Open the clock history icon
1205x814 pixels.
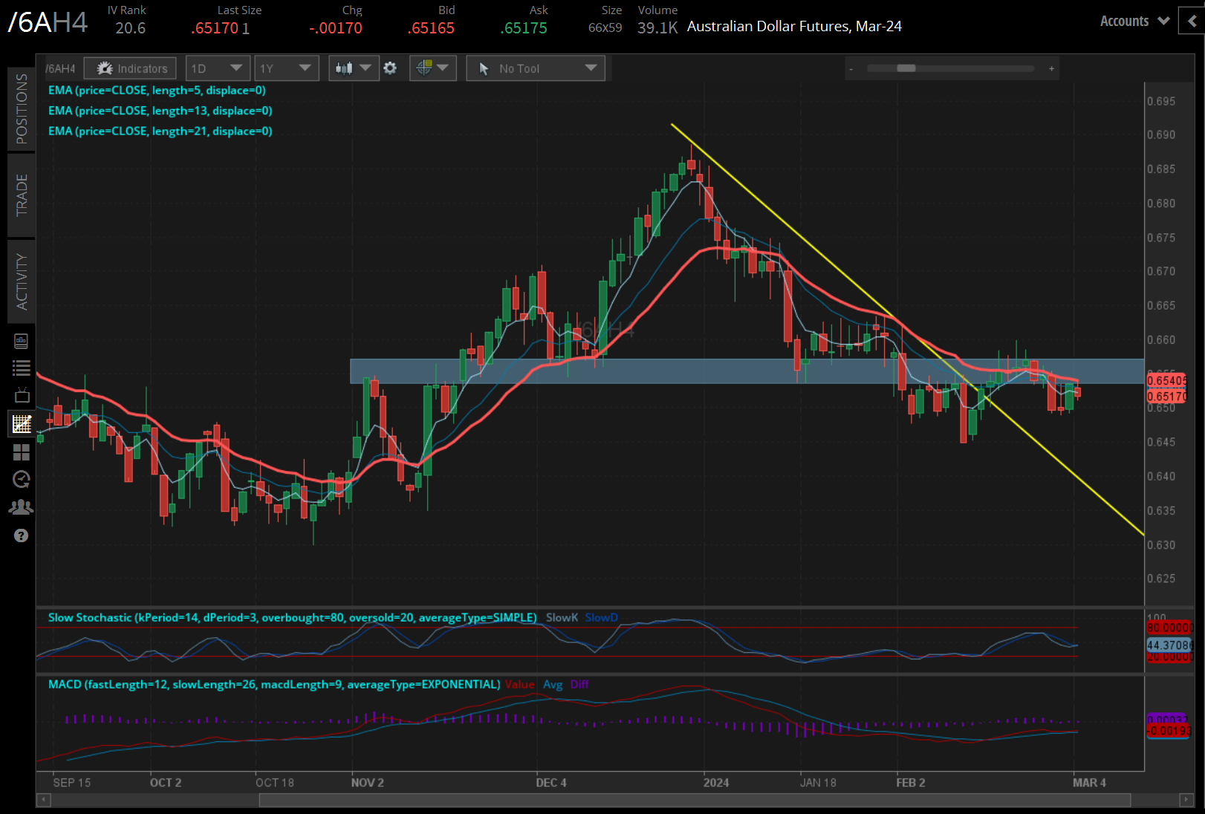[x=22, y=480]
